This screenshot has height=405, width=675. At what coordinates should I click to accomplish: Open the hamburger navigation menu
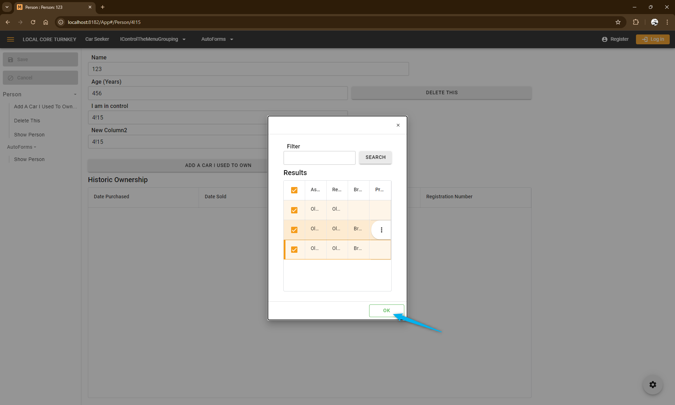pyautogui.click(x=11, y=39)
